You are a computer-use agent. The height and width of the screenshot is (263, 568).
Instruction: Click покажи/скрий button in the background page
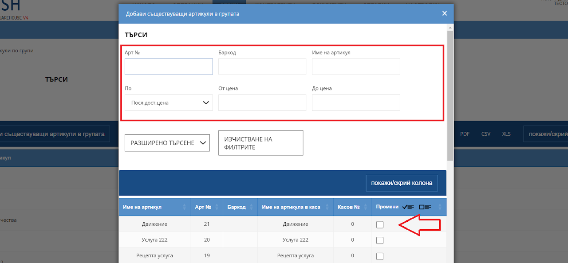tap(546, 134)
